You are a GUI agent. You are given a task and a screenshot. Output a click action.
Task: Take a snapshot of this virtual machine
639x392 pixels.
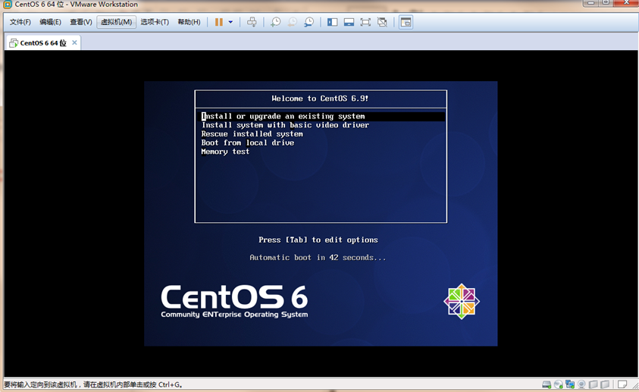point(276,22)
